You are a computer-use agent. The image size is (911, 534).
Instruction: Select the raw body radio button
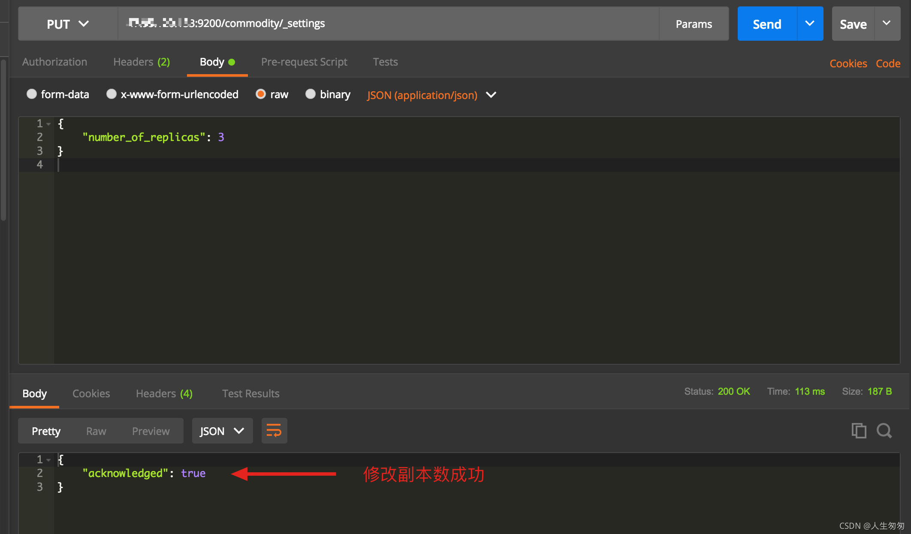click(261, 94)
